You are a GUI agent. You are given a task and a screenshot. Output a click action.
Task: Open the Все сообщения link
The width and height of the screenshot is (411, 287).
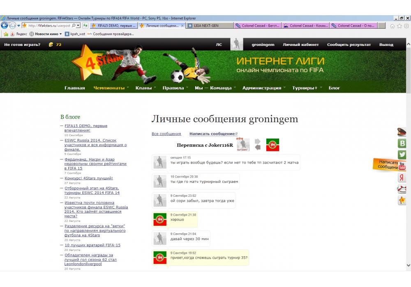click(166, 134)
